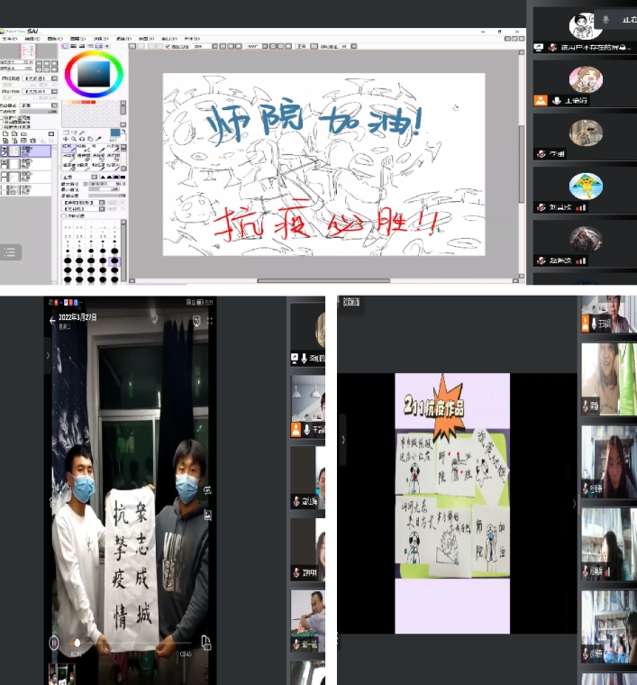Pause the video with the play/pause button
This screenshot has width=637, height=685.
(x=53, y=643)
